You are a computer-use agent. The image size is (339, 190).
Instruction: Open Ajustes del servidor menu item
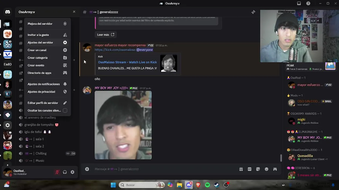(x=47, y=42)
